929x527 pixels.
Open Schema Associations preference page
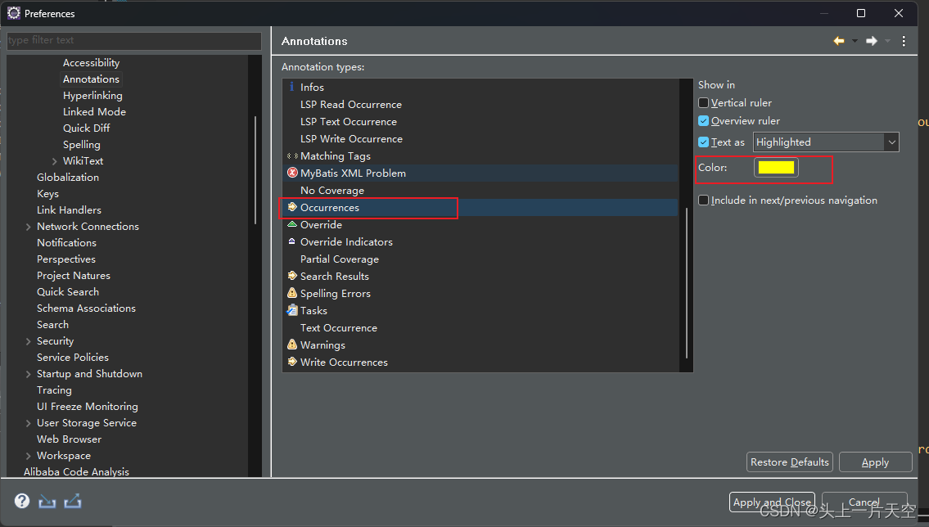click(x=86, y=308)
